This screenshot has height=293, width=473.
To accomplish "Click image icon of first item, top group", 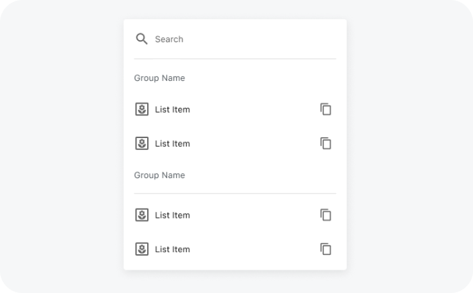I will point(141,109).
